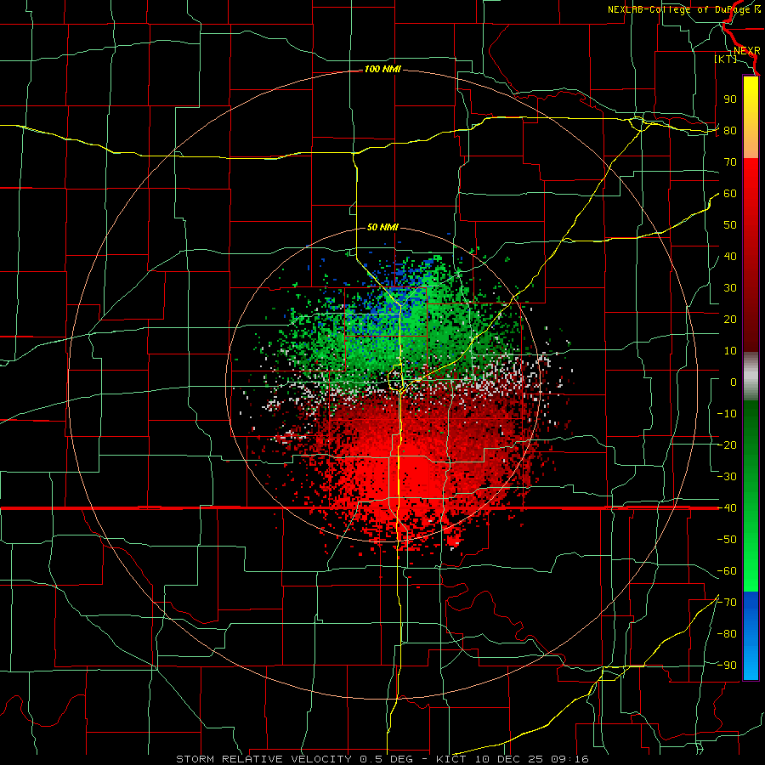Screen dimensions: 765x765
Task: Click the NEXLAB-College of DuPage watermark text
Action: (x=684, y=9)
